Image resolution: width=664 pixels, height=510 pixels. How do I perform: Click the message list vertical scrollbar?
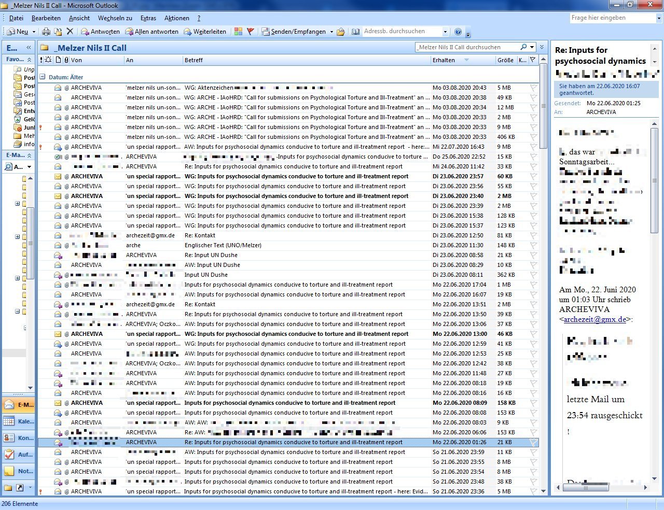tap(543, 275)
